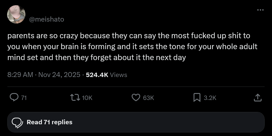Open the share menu via the upload arrow icon

pyautogui.click(x=258, y=97)
